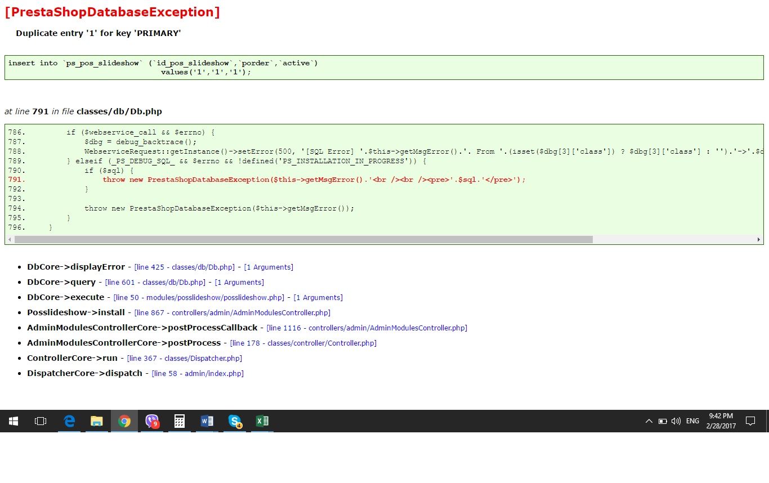Open the line 367 classes/Dispatcher.php link
This screenshot has width=769, height=483.
[185, 359]
